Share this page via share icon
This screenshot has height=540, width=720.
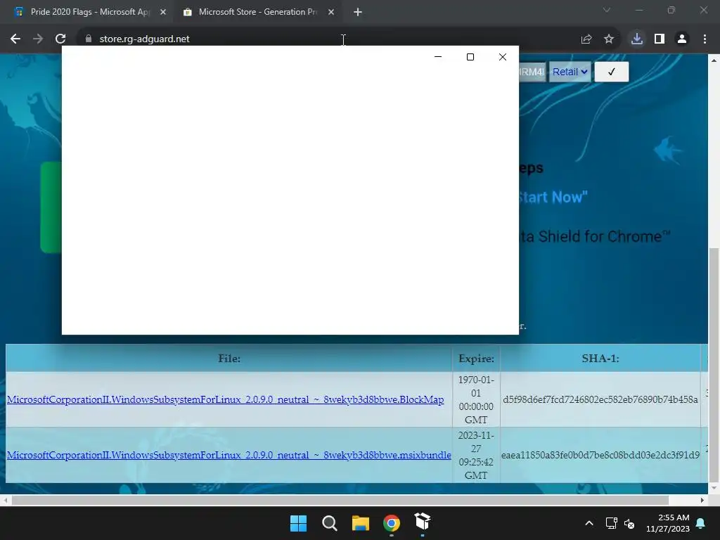pyautogui.click(x=586, y=39)
